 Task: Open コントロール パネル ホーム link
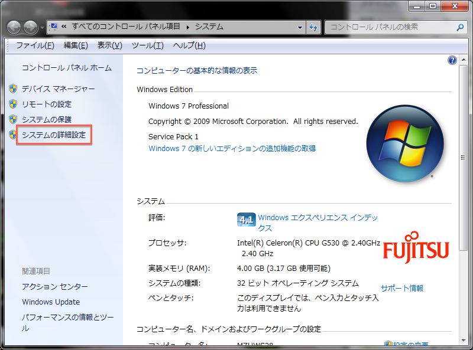(67, 68)
